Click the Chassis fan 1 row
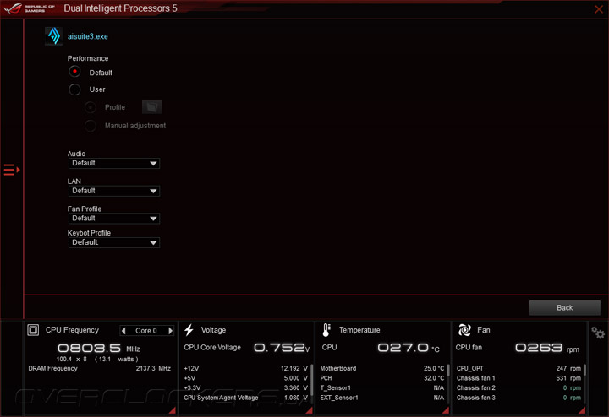The width and height of the screenshot is (609, 417). [518, 378]
